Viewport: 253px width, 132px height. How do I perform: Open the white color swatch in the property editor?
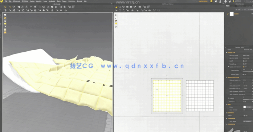point(244,107)
